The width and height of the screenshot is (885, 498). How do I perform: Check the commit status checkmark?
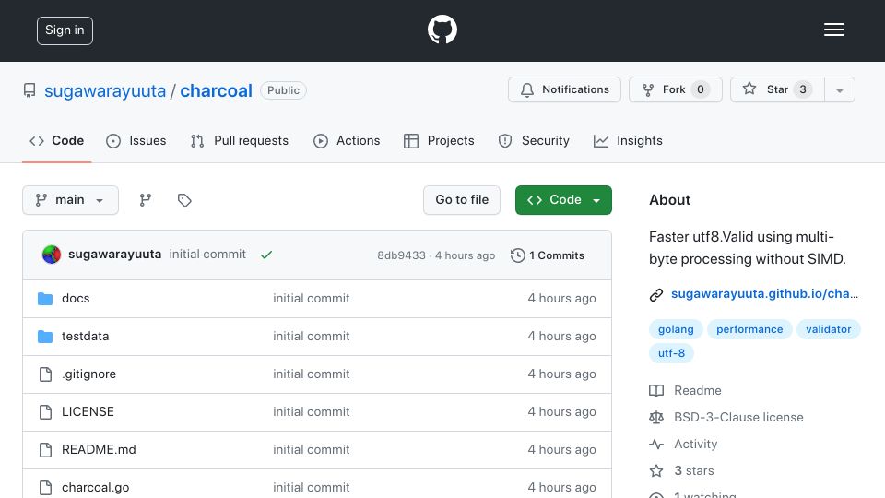(266, 255)
